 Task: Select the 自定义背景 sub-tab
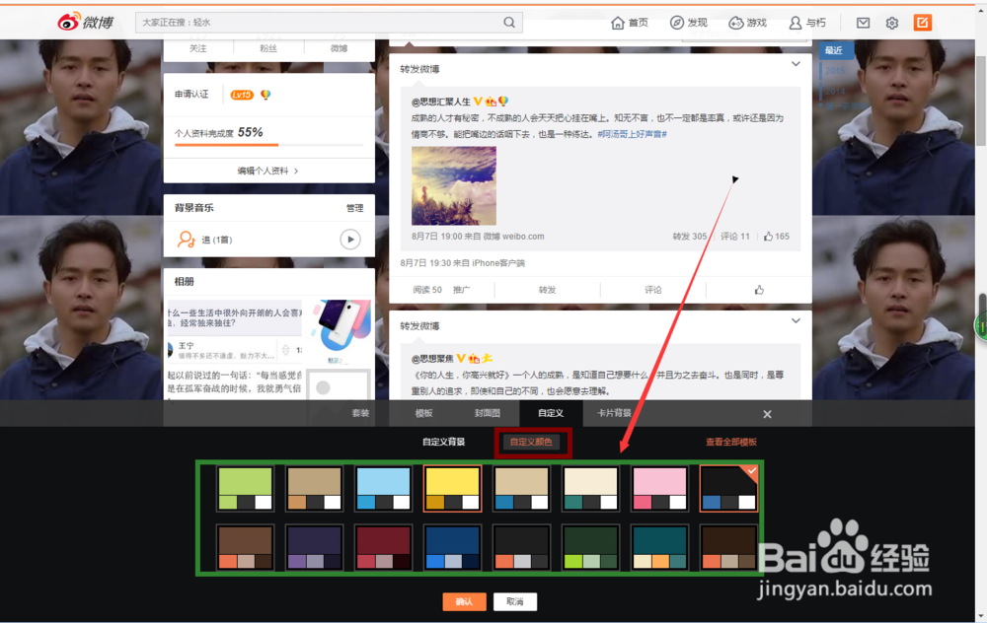pos(444,442)
